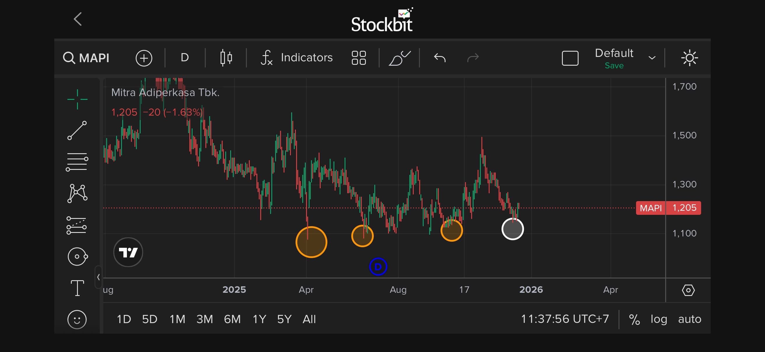Switch to the 3M time range
Image resolution: width=765 pixels, height=352 pixels.
[205, 319]
